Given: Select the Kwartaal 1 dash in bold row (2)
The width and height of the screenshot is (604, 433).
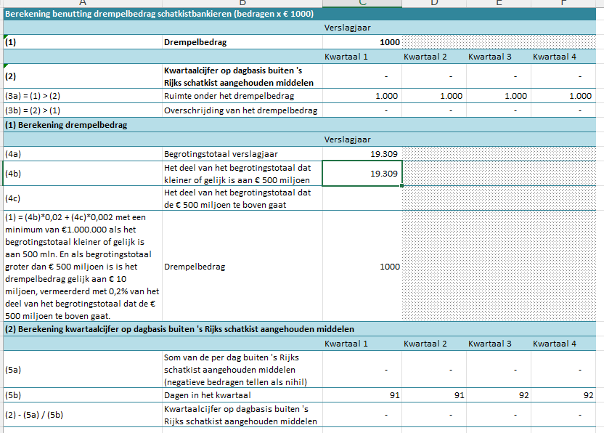Looking at the screenshot, I should coord(362,76).
